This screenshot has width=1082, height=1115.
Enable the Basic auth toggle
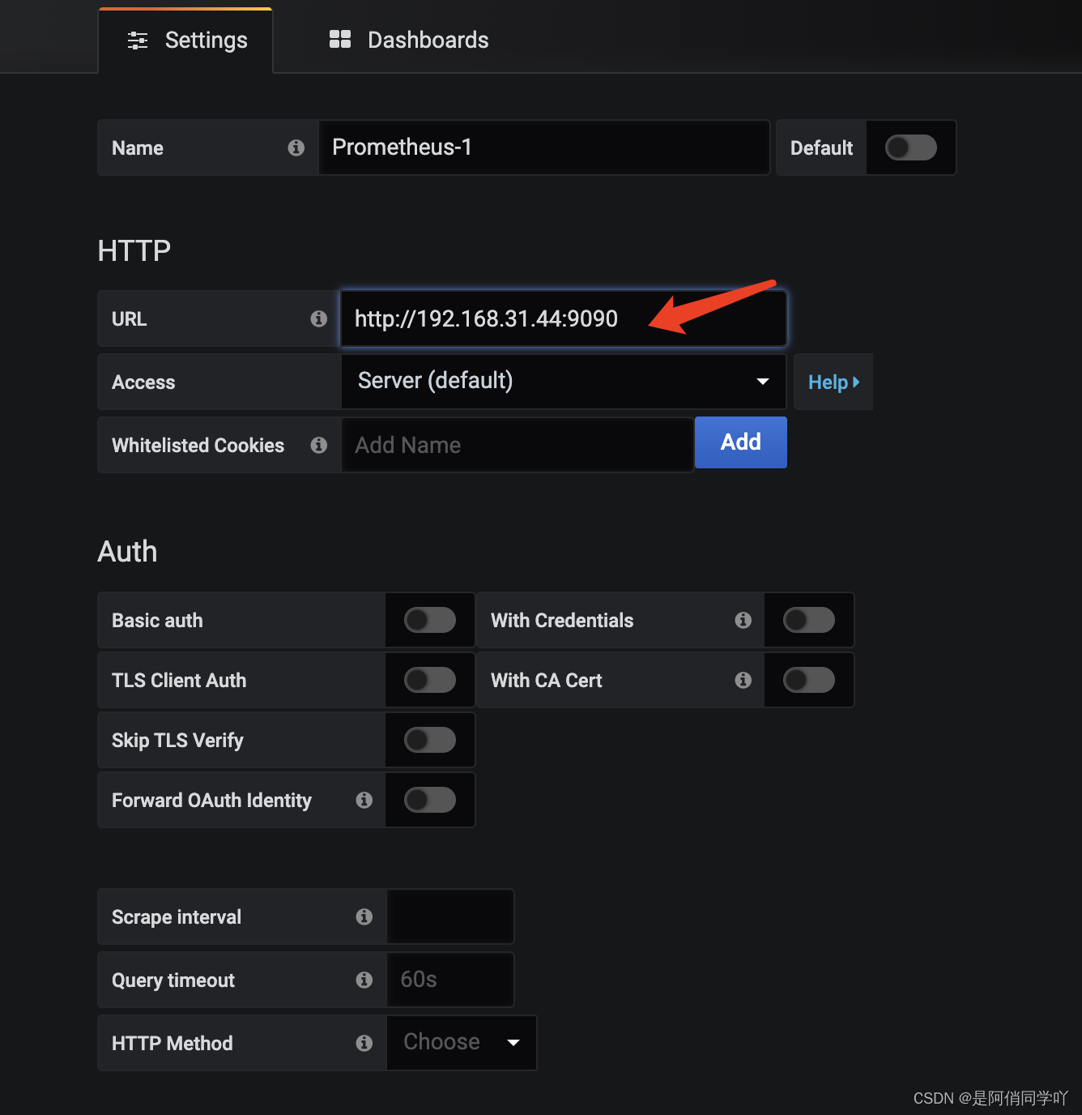[x=430, y=620]
